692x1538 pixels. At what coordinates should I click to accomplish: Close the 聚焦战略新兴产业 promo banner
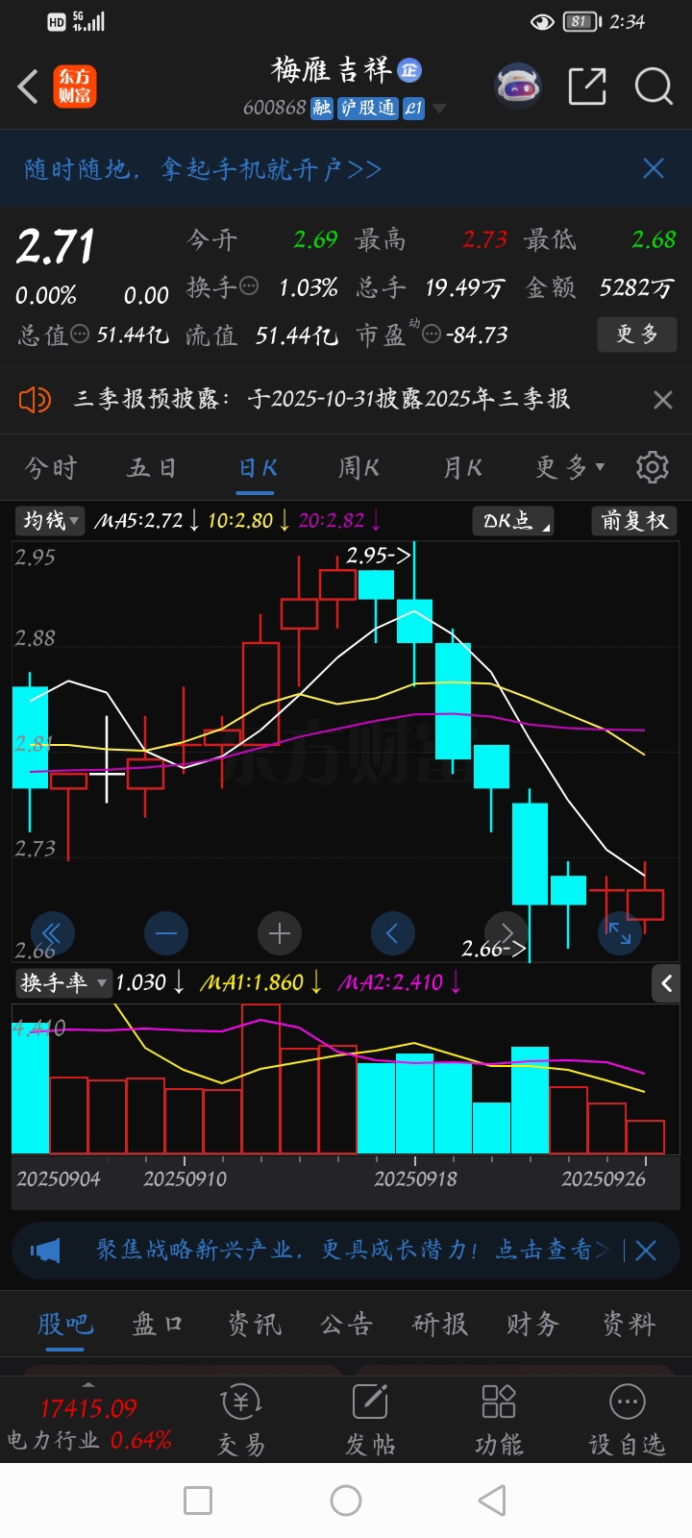click(646, 1251)
